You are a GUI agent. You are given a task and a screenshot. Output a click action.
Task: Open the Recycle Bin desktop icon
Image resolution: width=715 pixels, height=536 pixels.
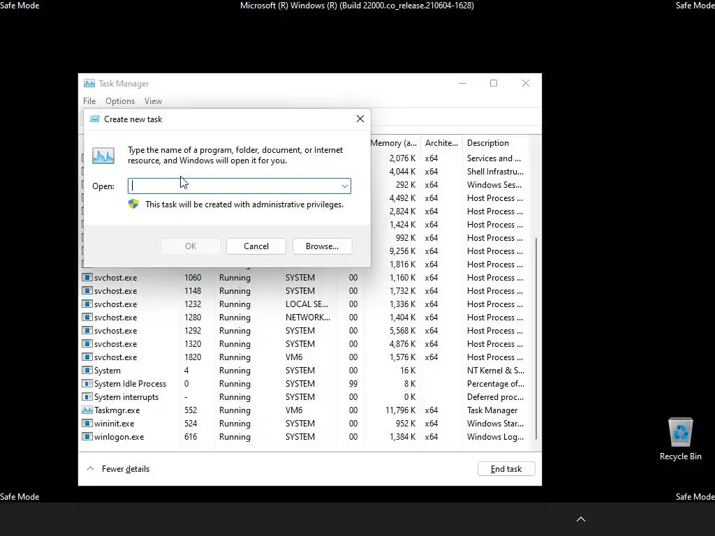pos(680,439)
